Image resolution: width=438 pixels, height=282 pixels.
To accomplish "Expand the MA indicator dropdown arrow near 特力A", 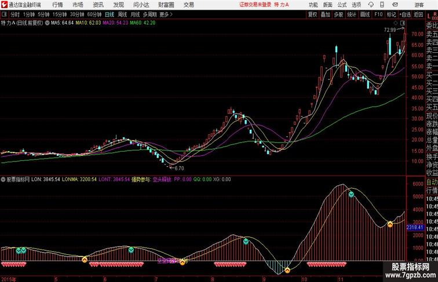I will (x=47, y=23).
